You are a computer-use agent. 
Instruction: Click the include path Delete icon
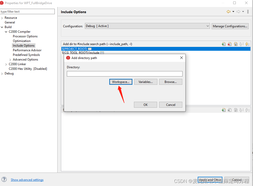pyautogui.click(x=230, y=44)
